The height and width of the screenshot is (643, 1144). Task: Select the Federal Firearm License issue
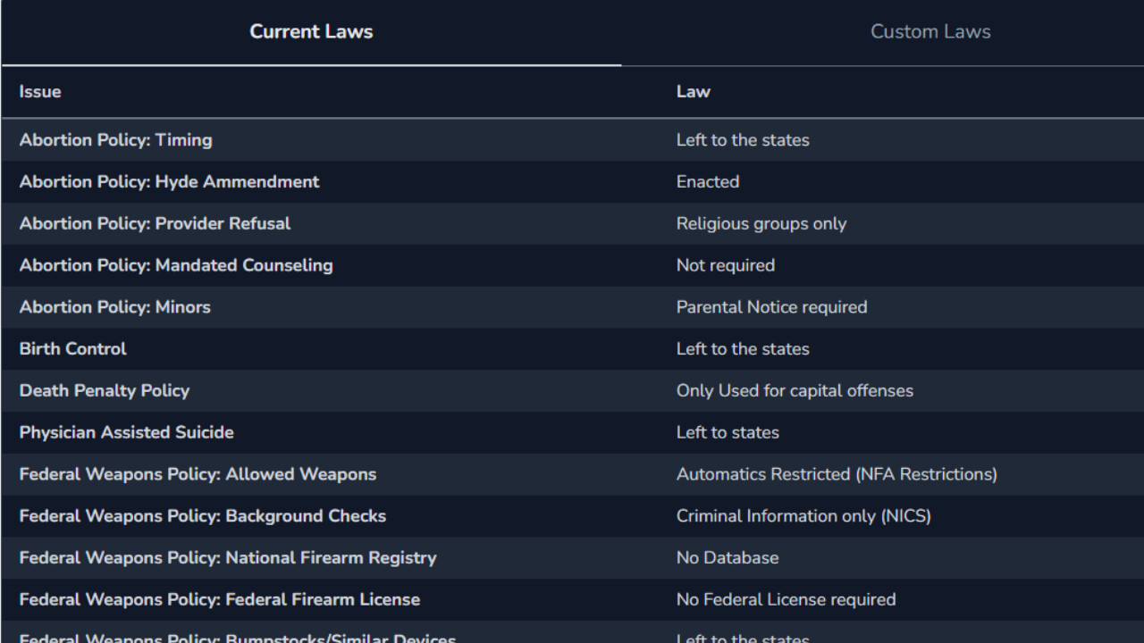click(x=219, y=600)
